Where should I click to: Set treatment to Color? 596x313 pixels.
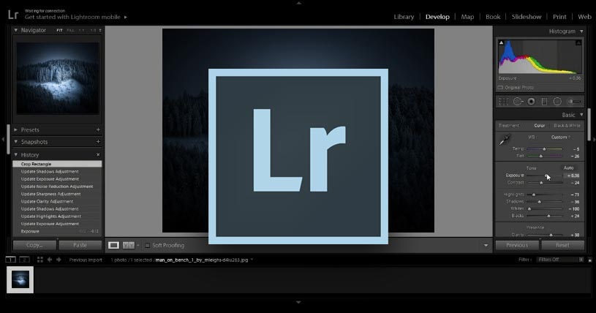coord(540,126)
